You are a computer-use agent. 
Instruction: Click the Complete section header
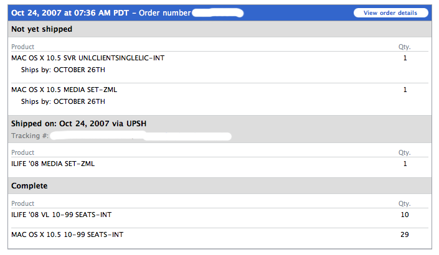pyautogui.click(x=29, y=185)
